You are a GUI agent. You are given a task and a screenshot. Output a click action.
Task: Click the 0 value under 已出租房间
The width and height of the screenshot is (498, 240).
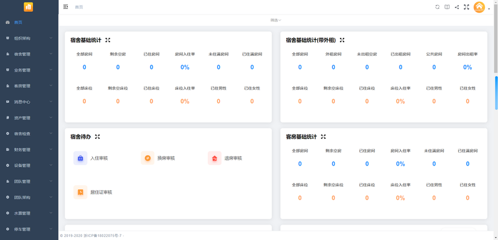(400, 68)
